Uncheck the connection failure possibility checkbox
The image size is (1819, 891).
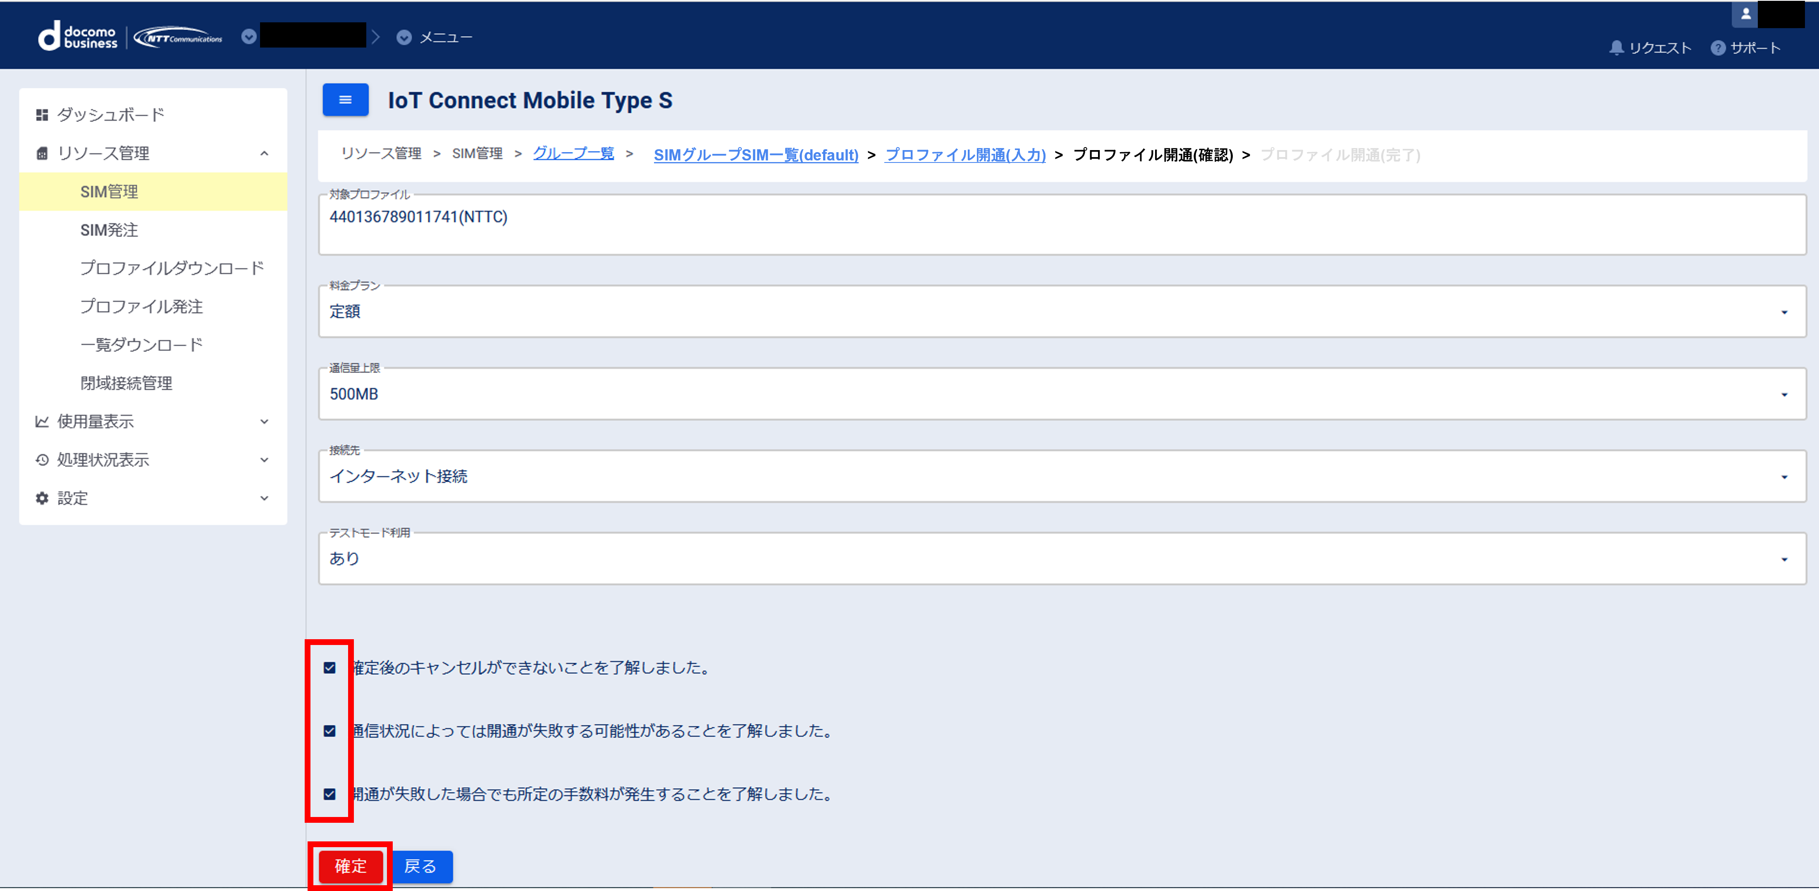point(329,731)
